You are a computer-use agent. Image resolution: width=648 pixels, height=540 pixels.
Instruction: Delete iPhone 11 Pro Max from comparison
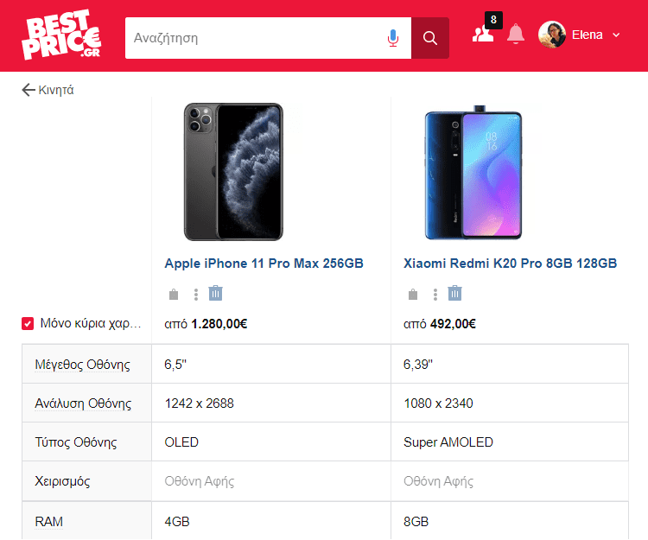[215, 293]
